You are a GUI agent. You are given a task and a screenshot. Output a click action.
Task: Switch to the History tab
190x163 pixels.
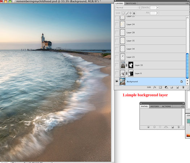[x=155, y=106]
